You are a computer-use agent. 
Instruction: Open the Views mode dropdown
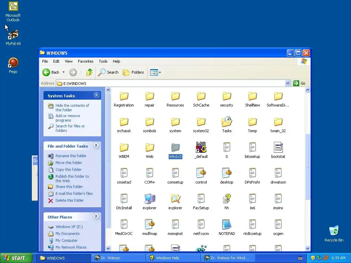tap(155, 72)
